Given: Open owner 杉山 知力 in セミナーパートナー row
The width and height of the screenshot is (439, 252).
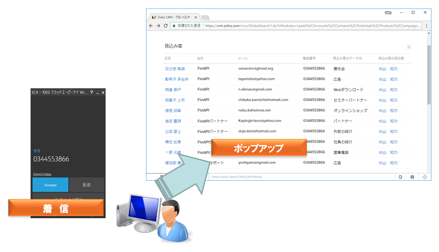Looking at the screenshot, I should point(388,100).
